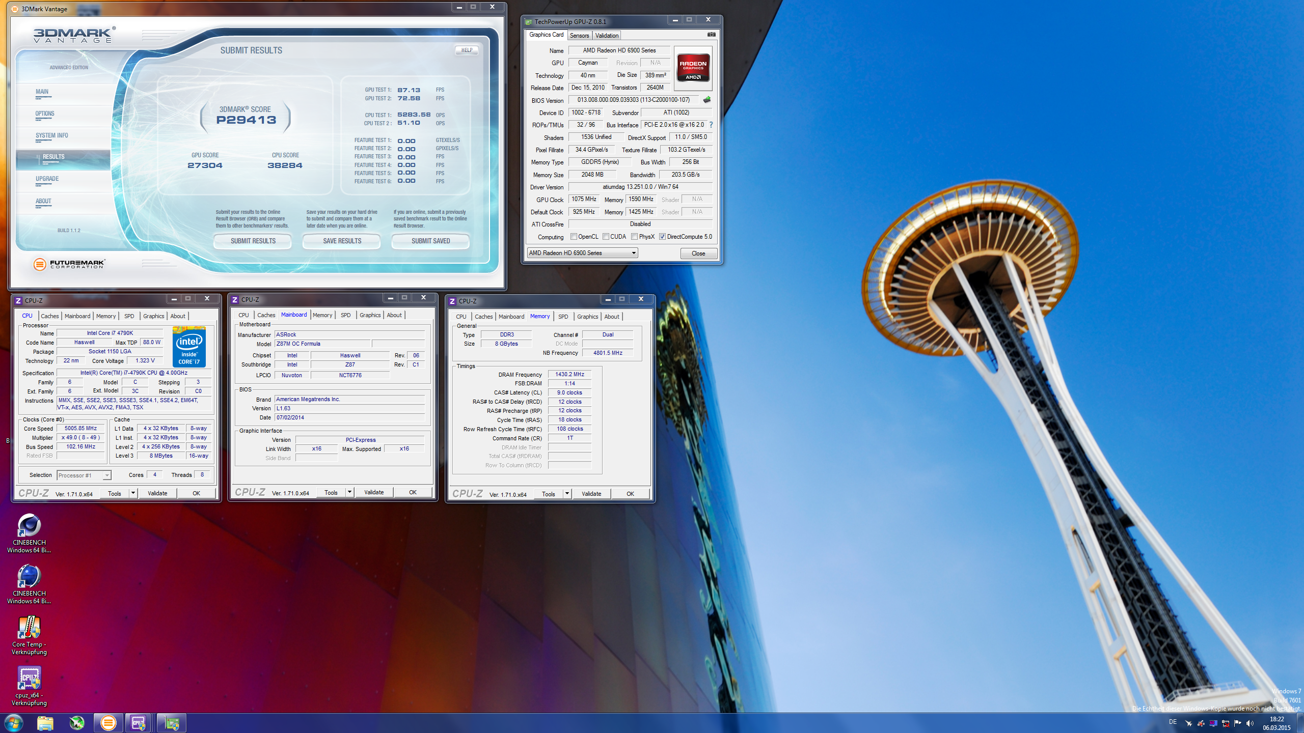Click the HELP button in 3DMark
The height and width of the screenshot is (733, 1304).
click(467, 50)
